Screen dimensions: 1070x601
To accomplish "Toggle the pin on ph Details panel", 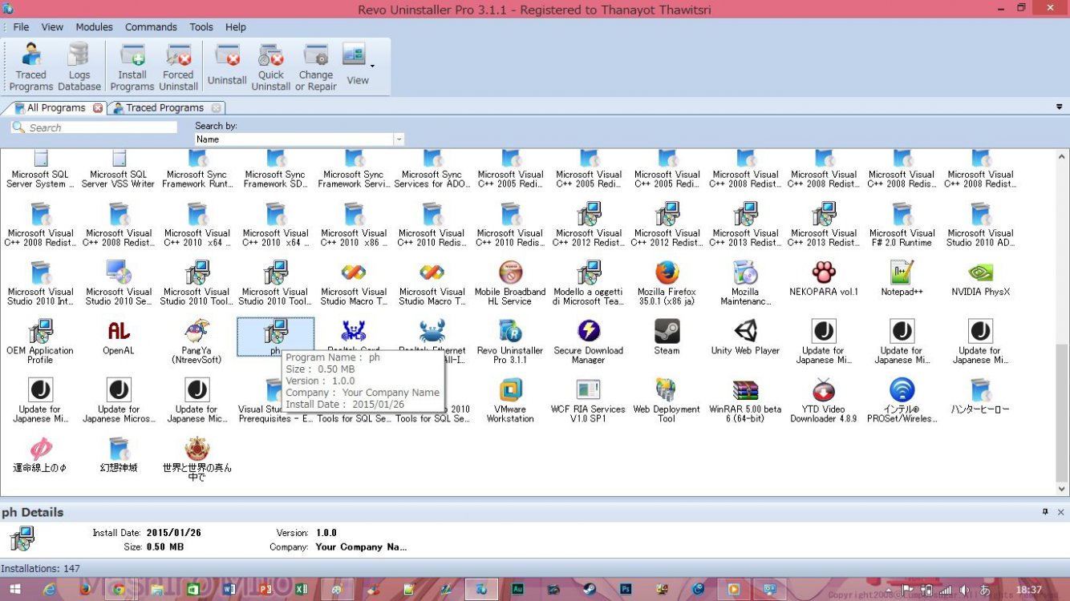I will click(x=1043, y=511).
